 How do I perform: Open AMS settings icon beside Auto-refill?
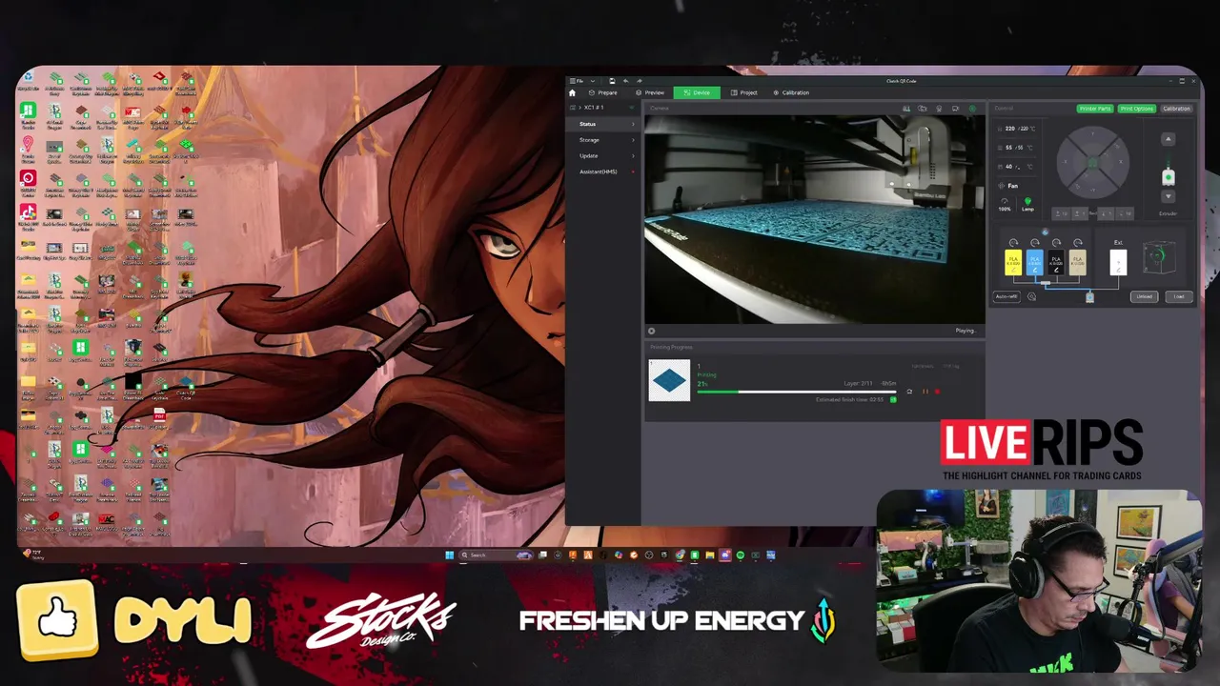pos(1031,296)
